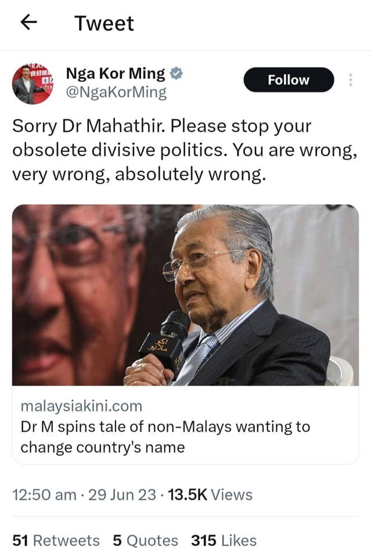The width and height of the screenshot is (371, 557).
Task: Show the 315 Likes list
Action: [x=224, y=541]
